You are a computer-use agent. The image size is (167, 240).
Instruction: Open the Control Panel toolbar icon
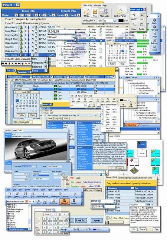click(x=119, y=12)
